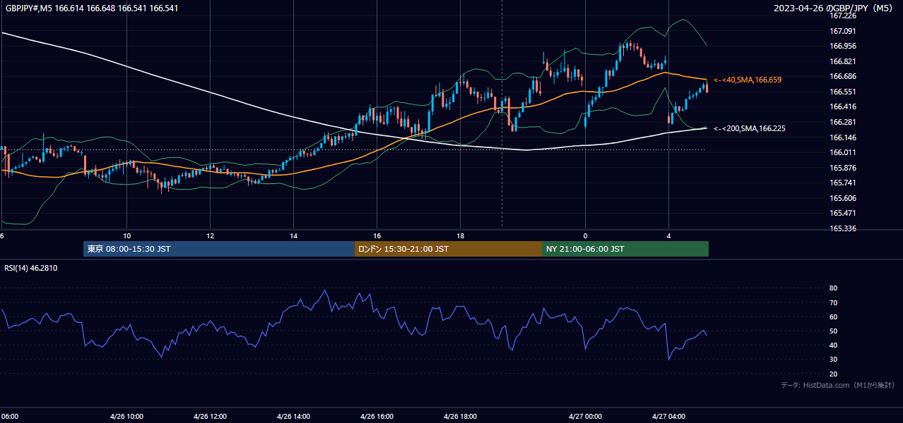Click price axis value 166.551
This screenshot has height=423, width=903.
[842, 92]
